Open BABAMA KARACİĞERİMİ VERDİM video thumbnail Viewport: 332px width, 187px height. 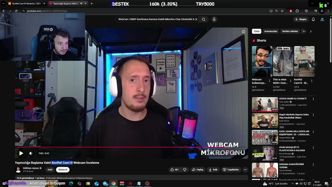pyautogui.click(x=265, y=170)
